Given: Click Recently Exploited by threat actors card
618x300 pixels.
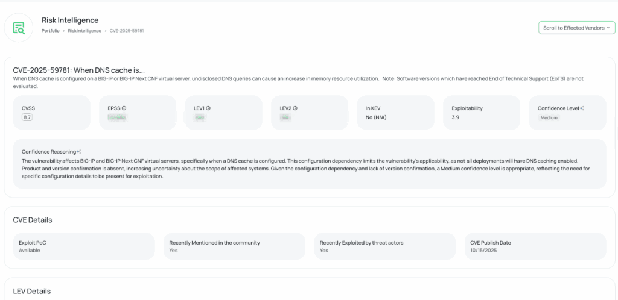Looking at the screenshot, I should coord(384,246).
